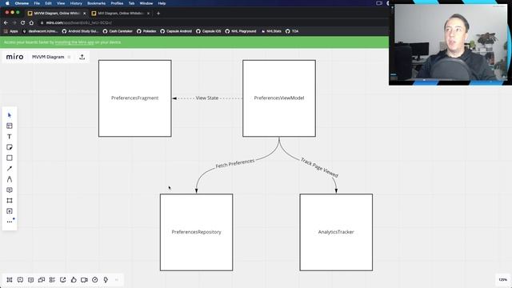Open the NHL Playground bookmark
512x288 pixels.
241,31
